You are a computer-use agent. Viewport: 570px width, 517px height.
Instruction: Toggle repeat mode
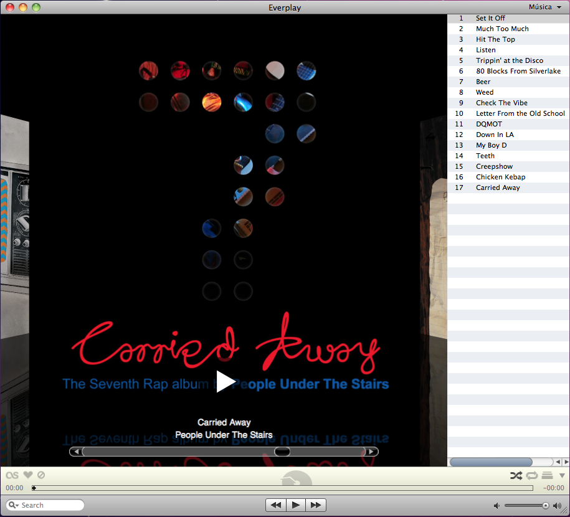[x=532, y=475]
